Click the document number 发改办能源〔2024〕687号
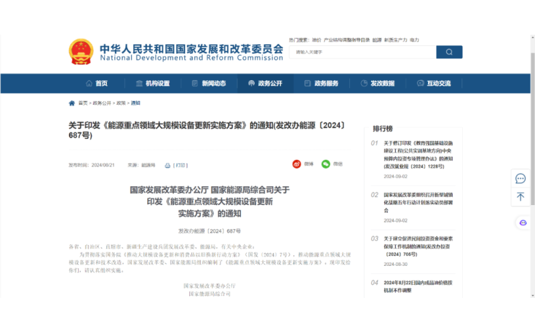 pos(209,231)
